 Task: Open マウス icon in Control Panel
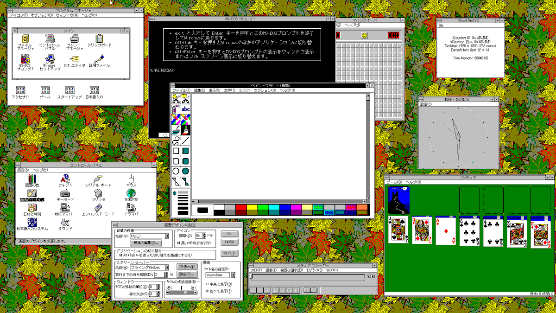(x=131, y=180)
